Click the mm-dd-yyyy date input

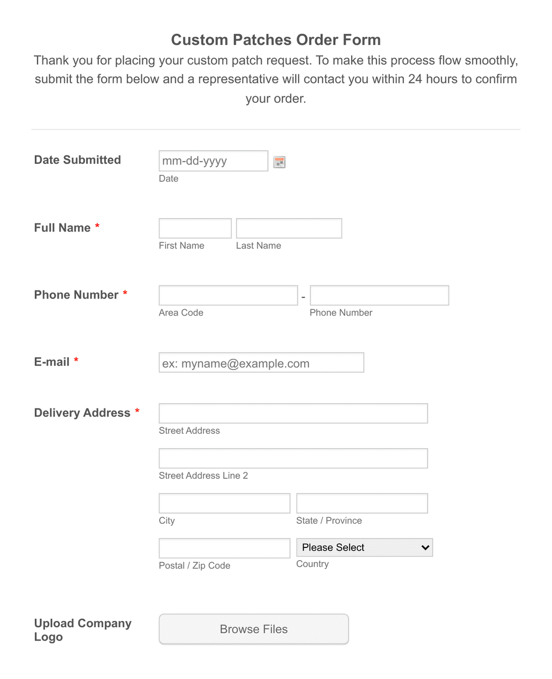pyautogui.click(x=213, y=161)
